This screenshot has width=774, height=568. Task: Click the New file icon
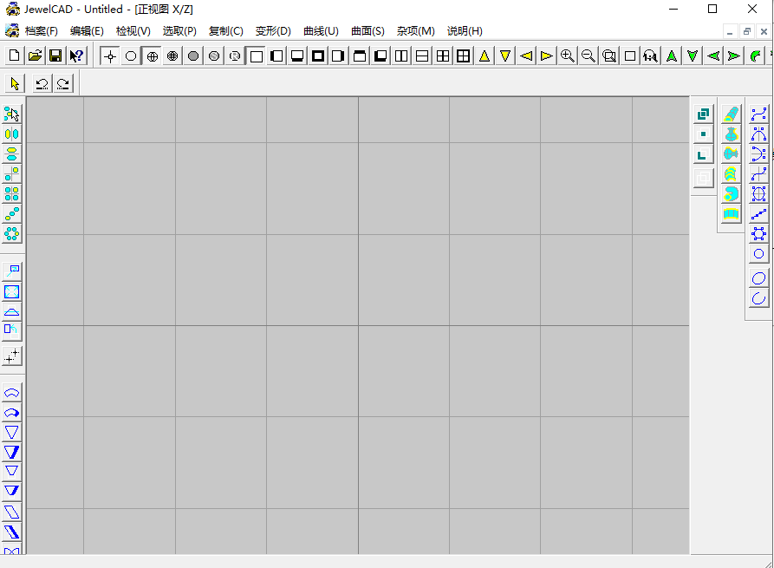(14, 56)
